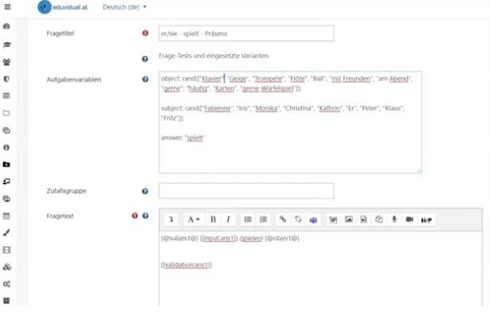Click the Zufallsgruppe text field
Viewport: 490px width, 327px height.
(245, 191)
